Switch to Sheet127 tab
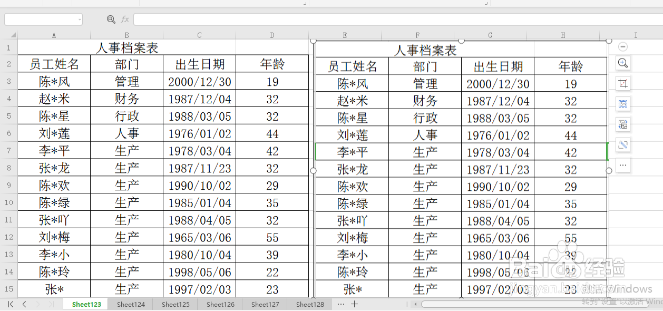This screenshot has height=311, width=663. tap(265, 305)
